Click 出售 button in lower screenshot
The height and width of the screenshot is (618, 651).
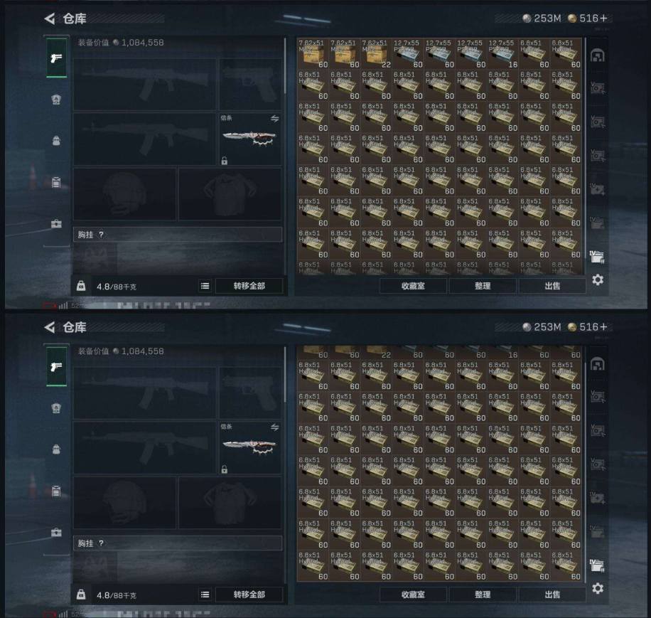click(x=552, y=595)
